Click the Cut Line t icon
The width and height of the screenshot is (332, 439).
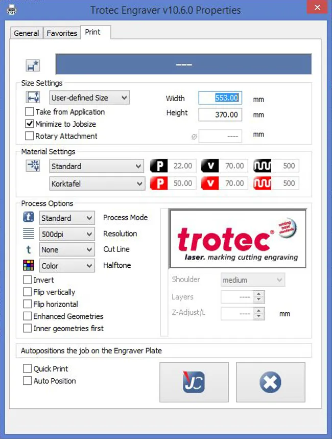coord(29,249)
